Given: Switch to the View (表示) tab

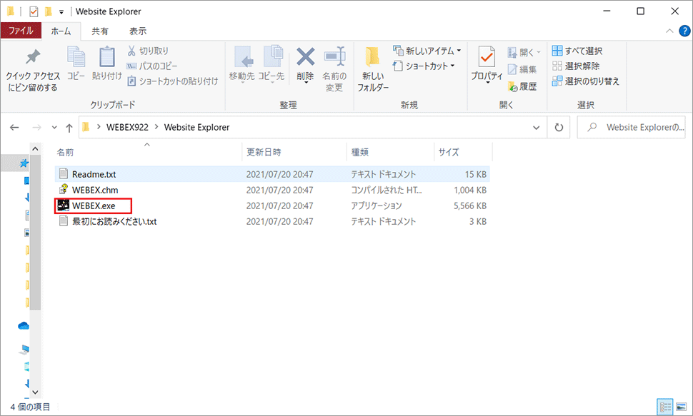Looking at the screenshot, I should click(138, 31).
